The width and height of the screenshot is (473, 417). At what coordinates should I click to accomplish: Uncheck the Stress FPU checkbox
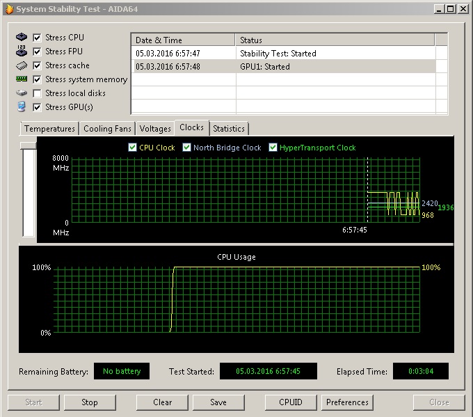tap(37, 52)
